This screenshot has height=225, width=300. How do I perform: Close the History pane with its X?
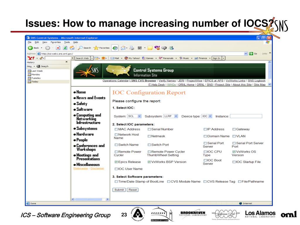point(67,62)
